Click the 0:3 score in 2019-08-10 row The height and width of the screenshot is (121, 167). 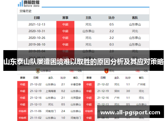click(x=112, y=44)
